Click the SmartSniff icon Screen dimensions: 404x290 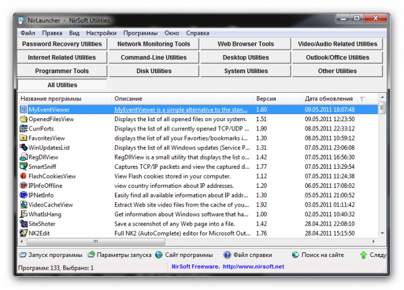[x=23, y=166]
